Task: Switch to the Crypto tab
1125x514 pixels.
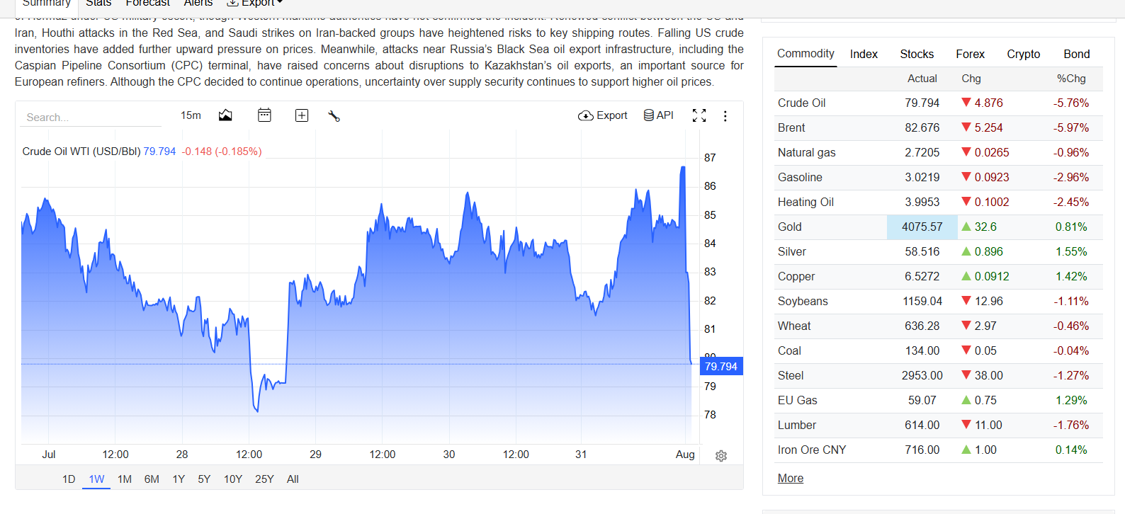Action: [1024, 54]
